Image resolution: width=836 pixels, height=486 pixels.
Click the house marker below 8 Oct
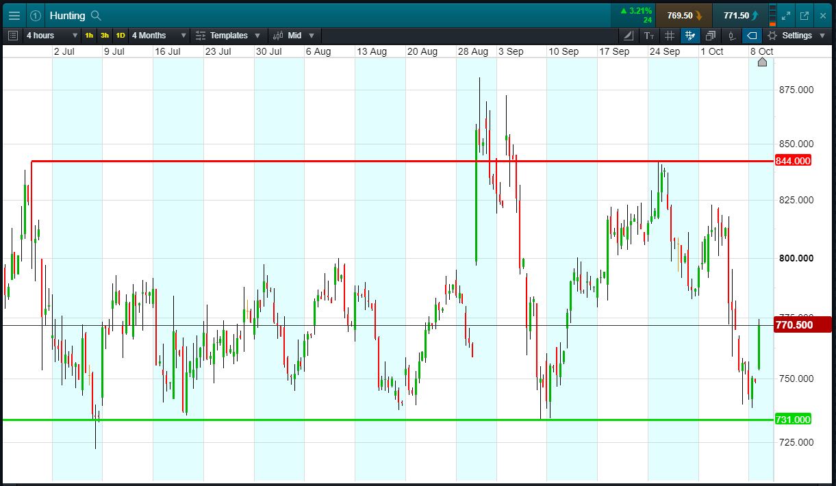[x=763, y=62]
